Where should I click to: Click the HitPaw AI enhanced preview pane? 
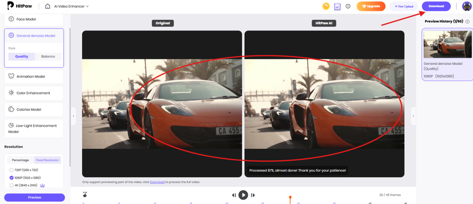[324, 104]
